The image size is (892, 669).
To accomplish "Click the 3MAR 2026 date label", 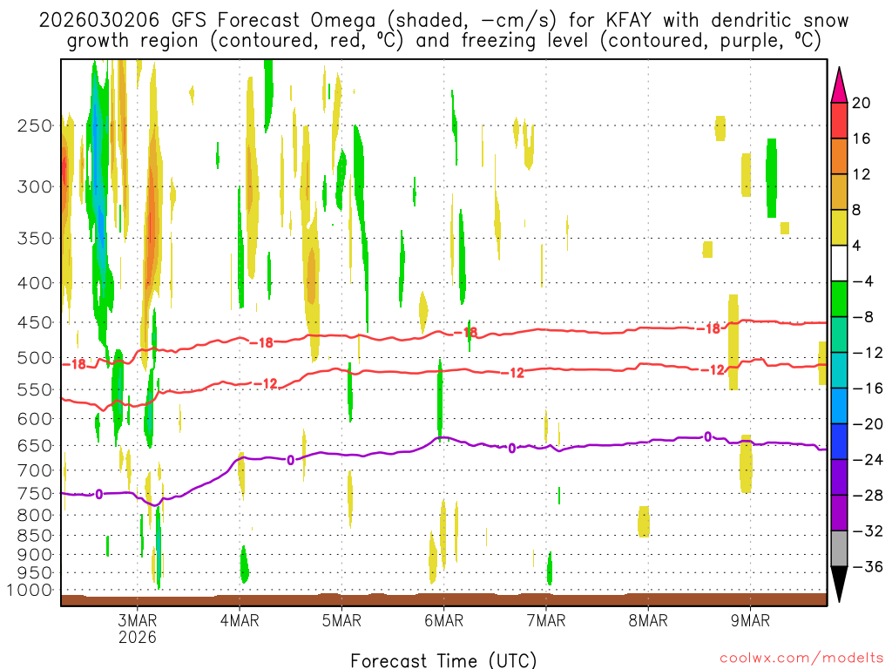I will click(x=138, y=628).
